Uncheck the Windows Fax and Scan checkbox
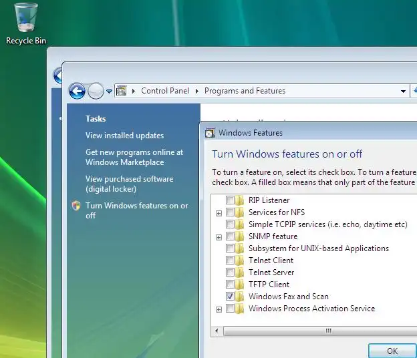This screenshot has width=417, height=358. [x=230, y=296]
